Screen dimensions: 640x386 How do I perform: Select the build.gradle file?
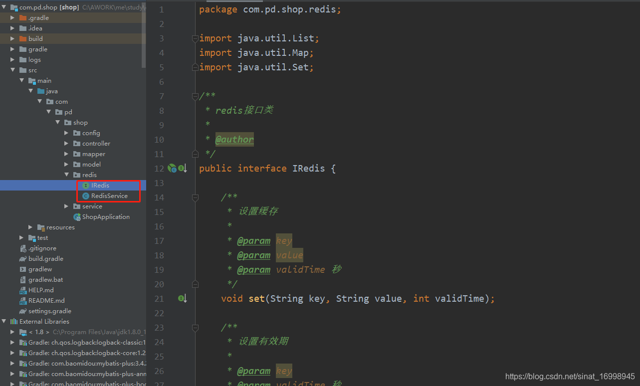tap(46, 259)
